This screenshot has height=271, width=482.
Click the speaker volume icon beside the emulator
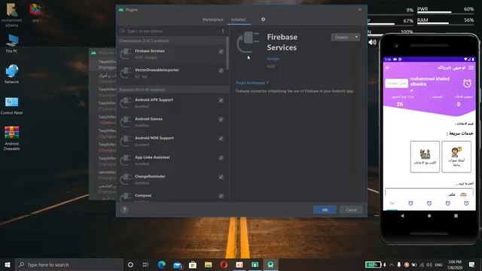[372, 42]
